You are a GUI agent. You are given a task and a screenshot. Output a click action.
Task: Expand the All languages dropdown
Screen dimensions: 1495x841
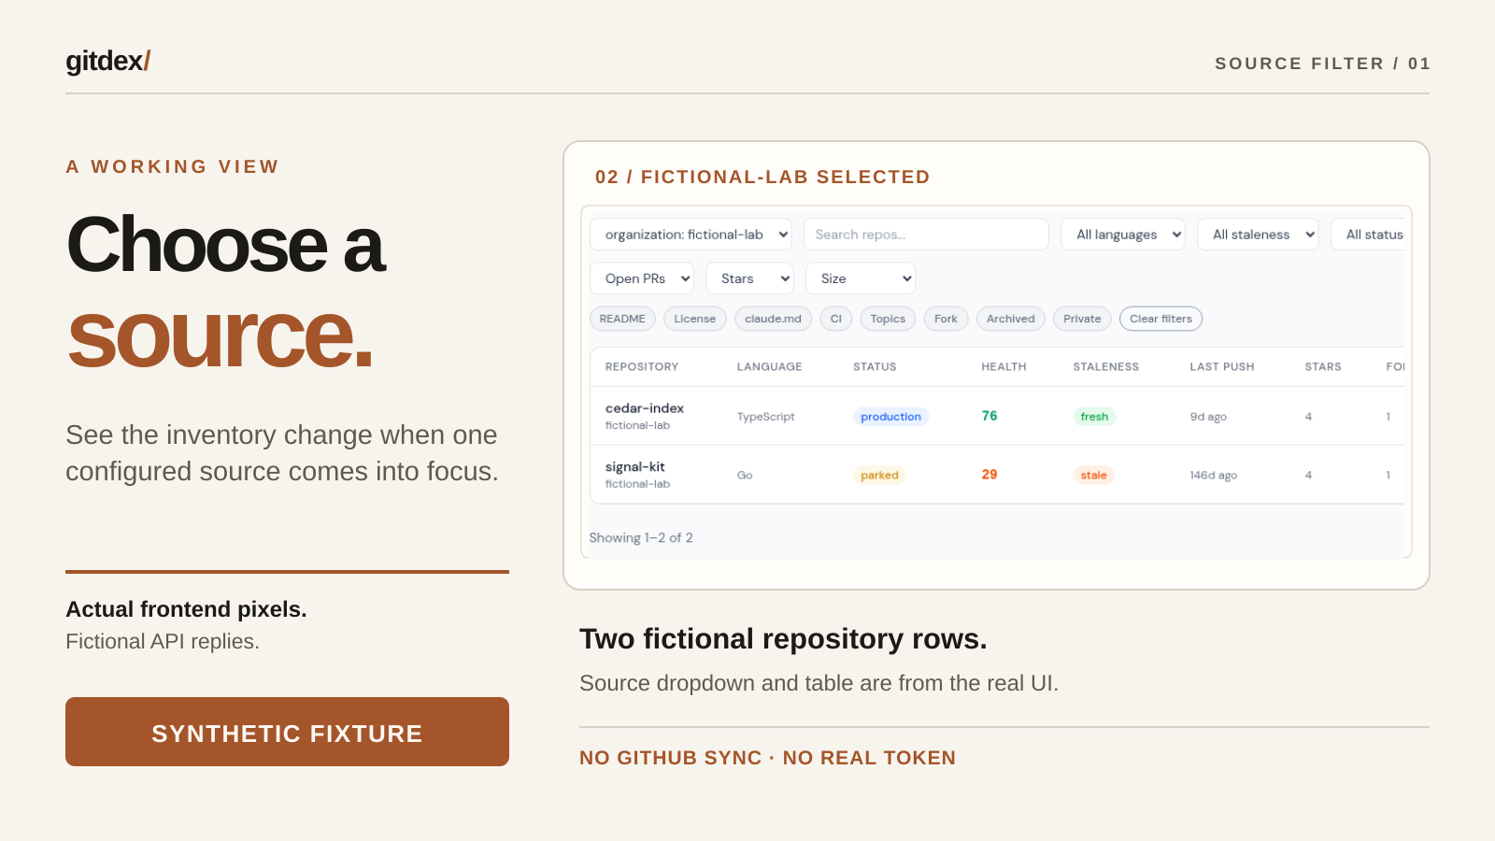click(1123, 235)
